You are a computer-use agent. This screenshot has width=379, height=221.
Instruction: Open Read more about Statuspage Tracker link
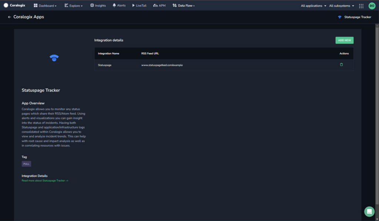(x=45, y=180)
